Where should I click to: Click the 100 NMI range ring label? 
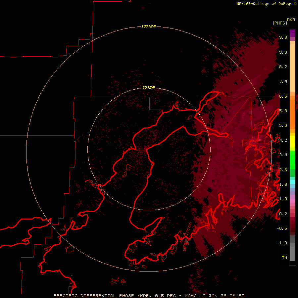click(x=149, y=26)
